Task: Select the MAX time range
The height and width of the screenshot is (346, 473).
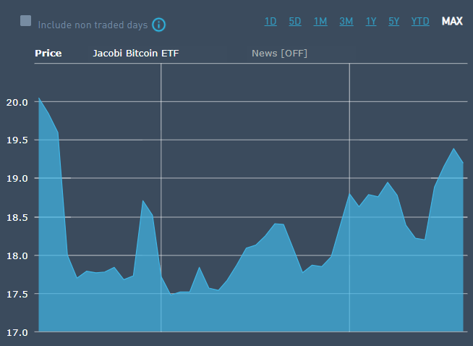Action: tap(452, 21)
